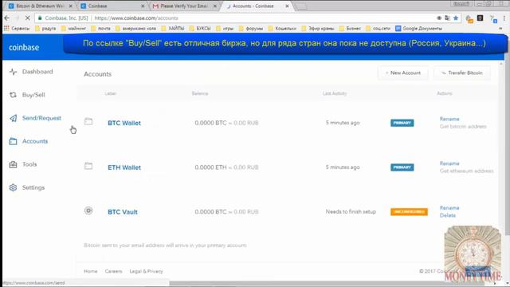
Task: Click PRIMARY badge on BTC Wallet row
Action: coord(402,123)
